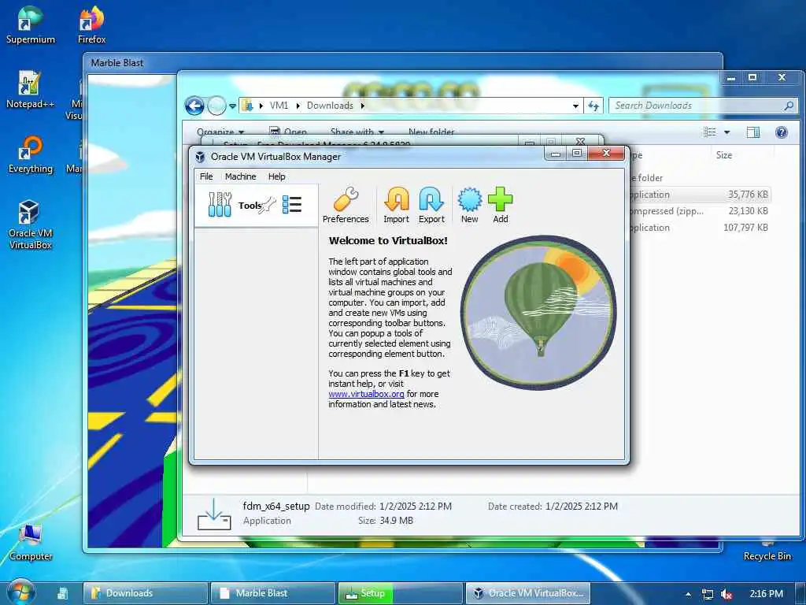
Task: Show hidden tray icons arrow
Action: [x=688, y=594]
